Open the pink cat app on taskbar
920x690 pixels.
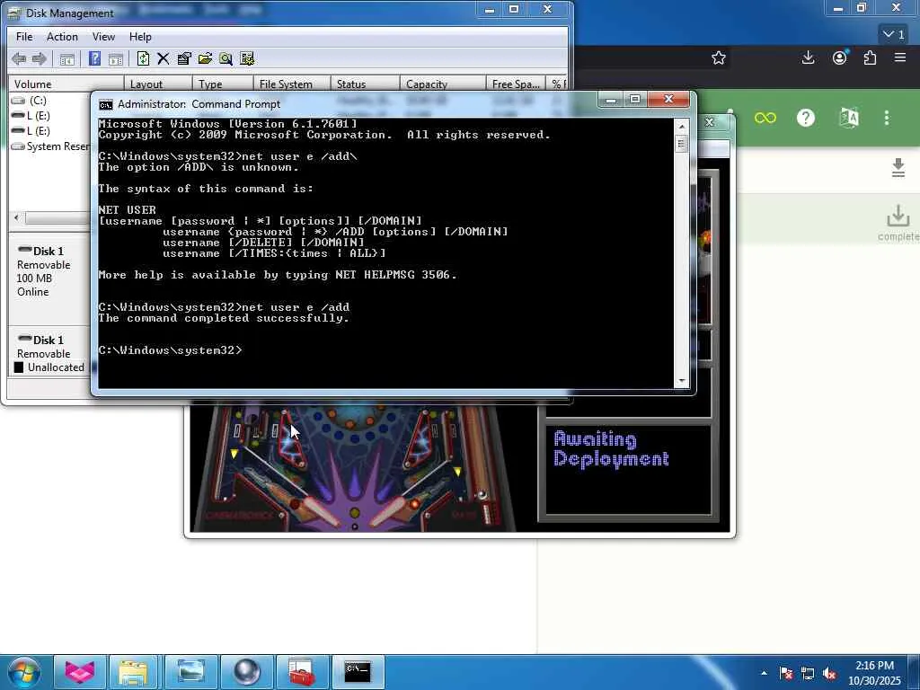pyautogui.click(x=80, y=672)
